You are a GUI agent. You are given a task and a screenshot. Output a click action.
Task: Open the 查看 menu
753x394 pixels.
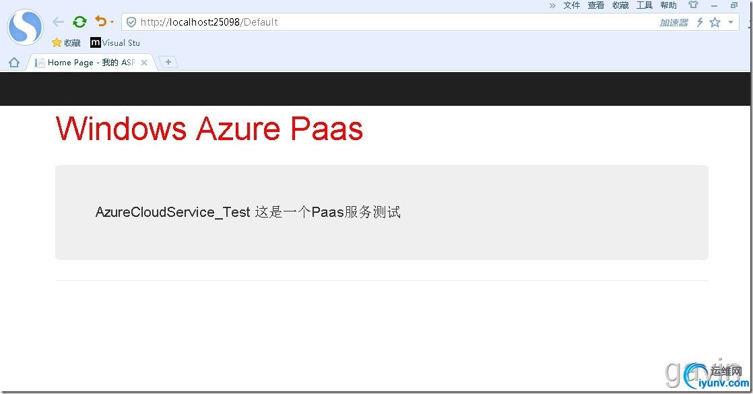click(596, 5)
